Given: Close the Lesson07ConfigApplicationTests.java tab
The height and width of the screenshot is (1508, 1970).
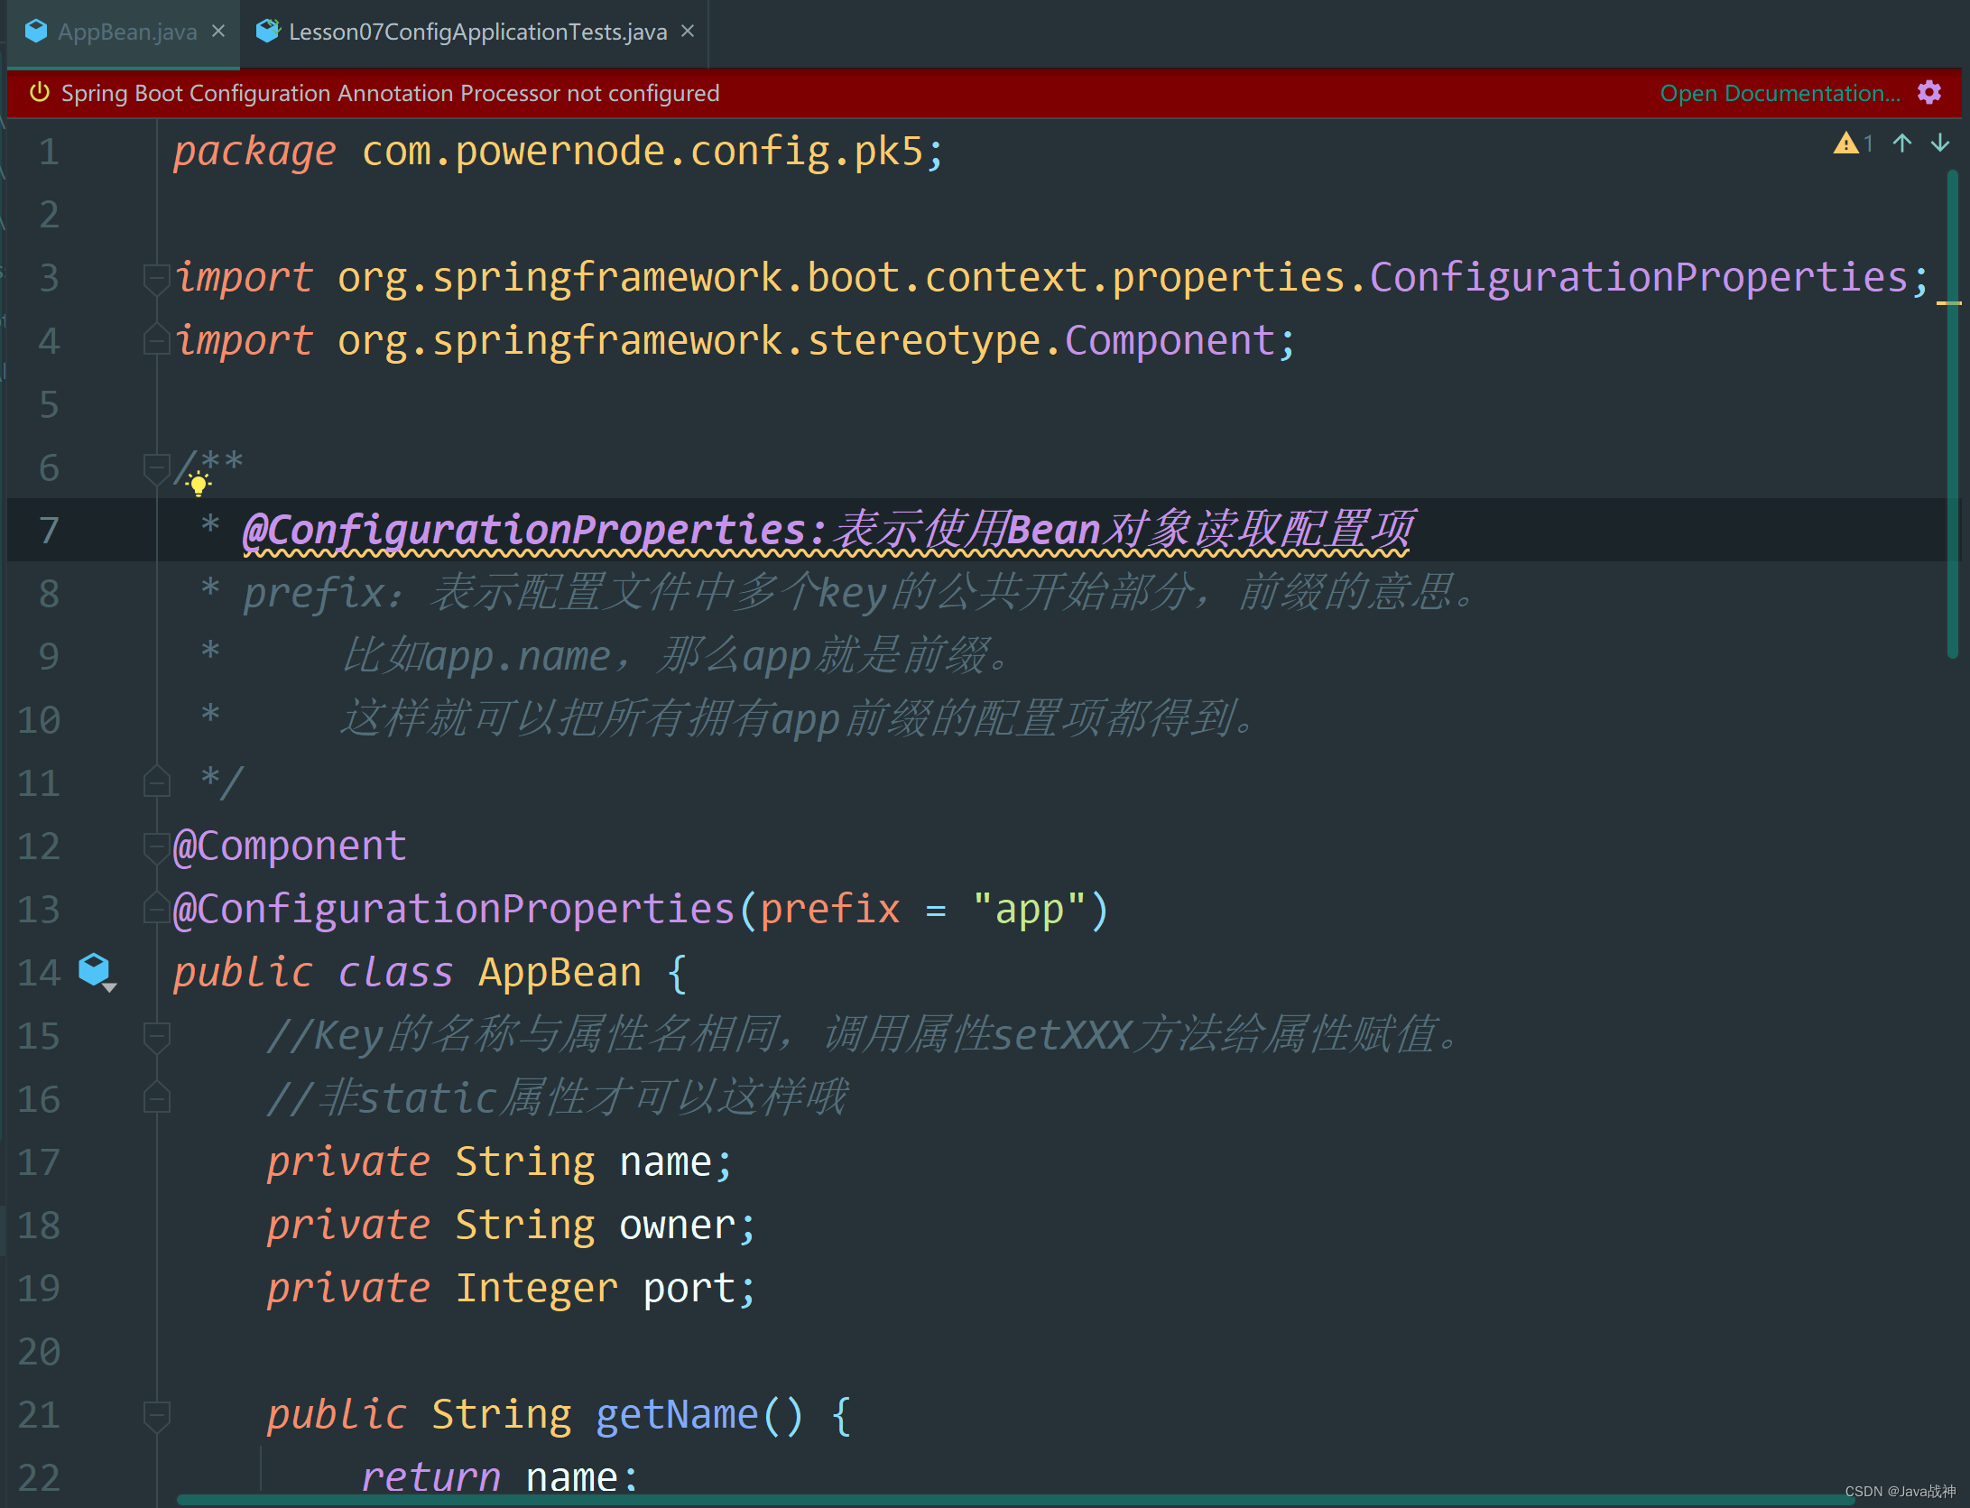Looking at the screenshot, I should click(x=688, y=32).
